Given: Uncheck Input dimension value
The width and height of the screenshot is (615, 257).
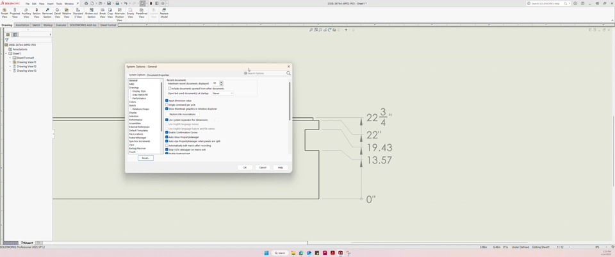Looking at the screenshot, I should pyautogui.click(x=167, y=101).
